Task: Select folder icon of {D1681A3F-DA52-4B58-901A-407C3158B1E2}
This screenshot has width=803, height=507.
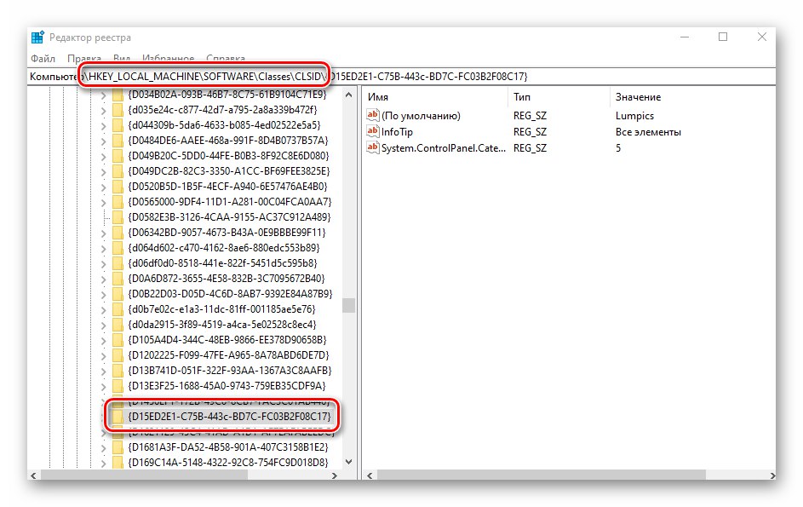Action: coord(118,447)
